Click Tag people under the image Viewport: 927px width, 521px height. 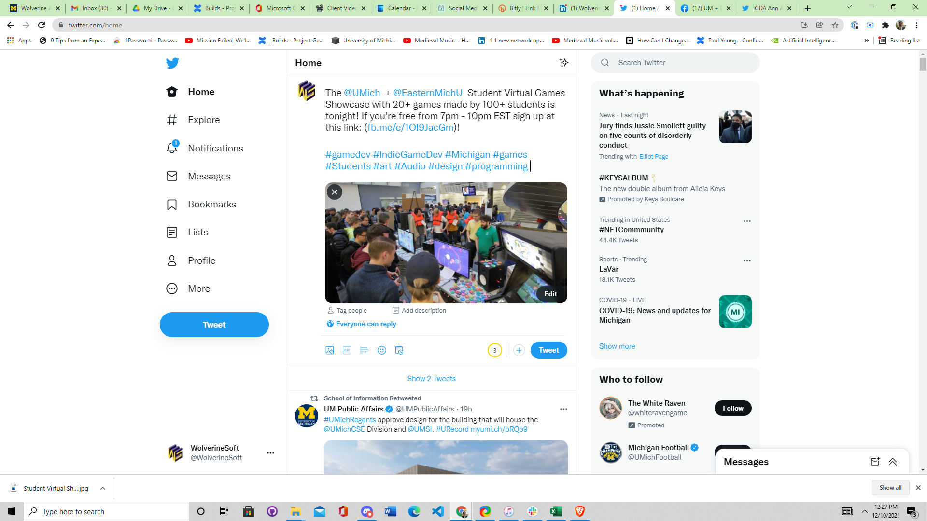point(347,311)
